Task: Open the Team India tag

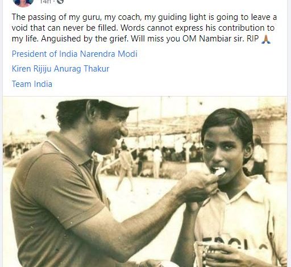Action: pyautogui.click(x=32, y=84)
